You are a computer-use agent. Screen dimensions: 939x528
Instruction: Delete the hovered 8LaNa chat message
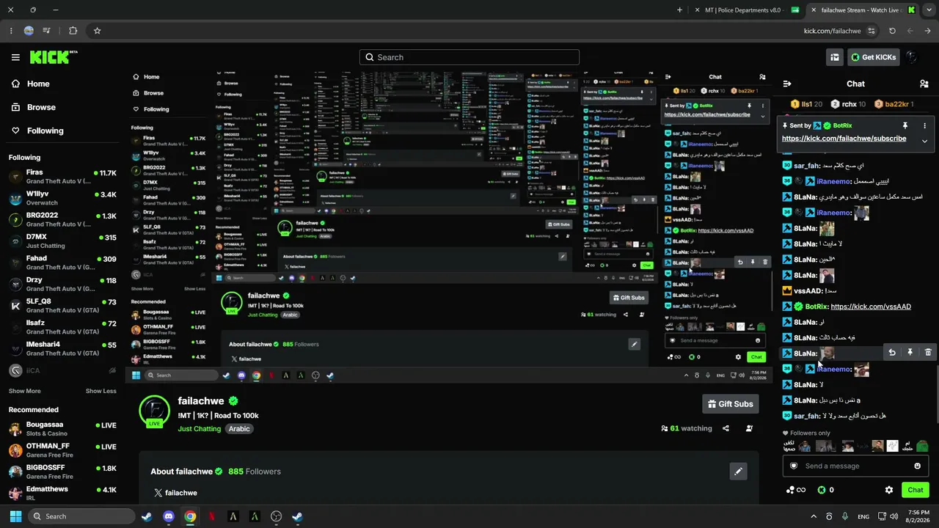(x=928, y=353)
